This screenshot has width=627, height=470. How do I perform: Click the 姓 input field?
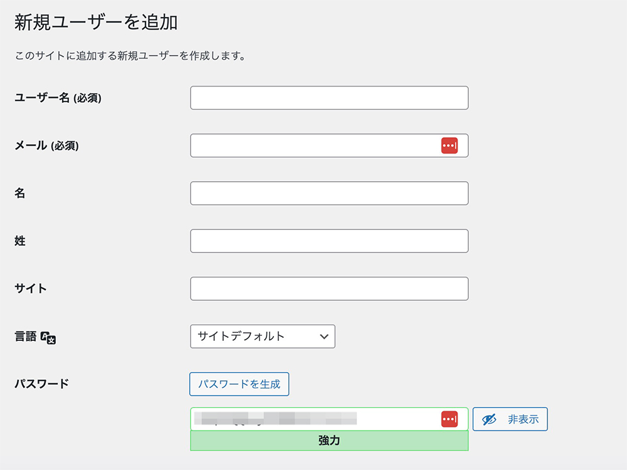(329, 241)
